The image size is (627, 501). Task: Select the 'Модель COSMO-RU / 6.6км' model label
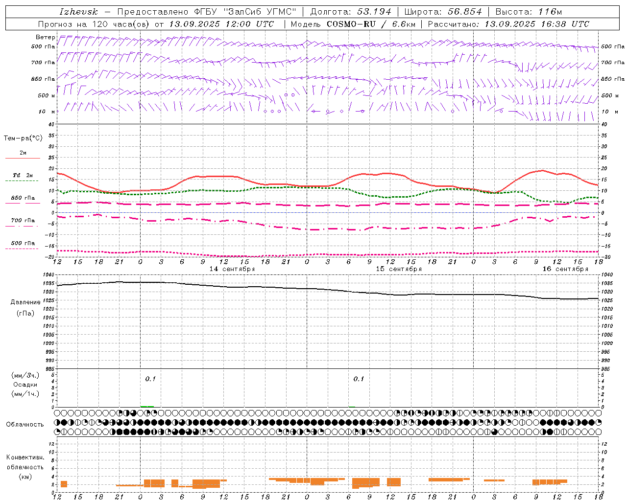(353, 24)
